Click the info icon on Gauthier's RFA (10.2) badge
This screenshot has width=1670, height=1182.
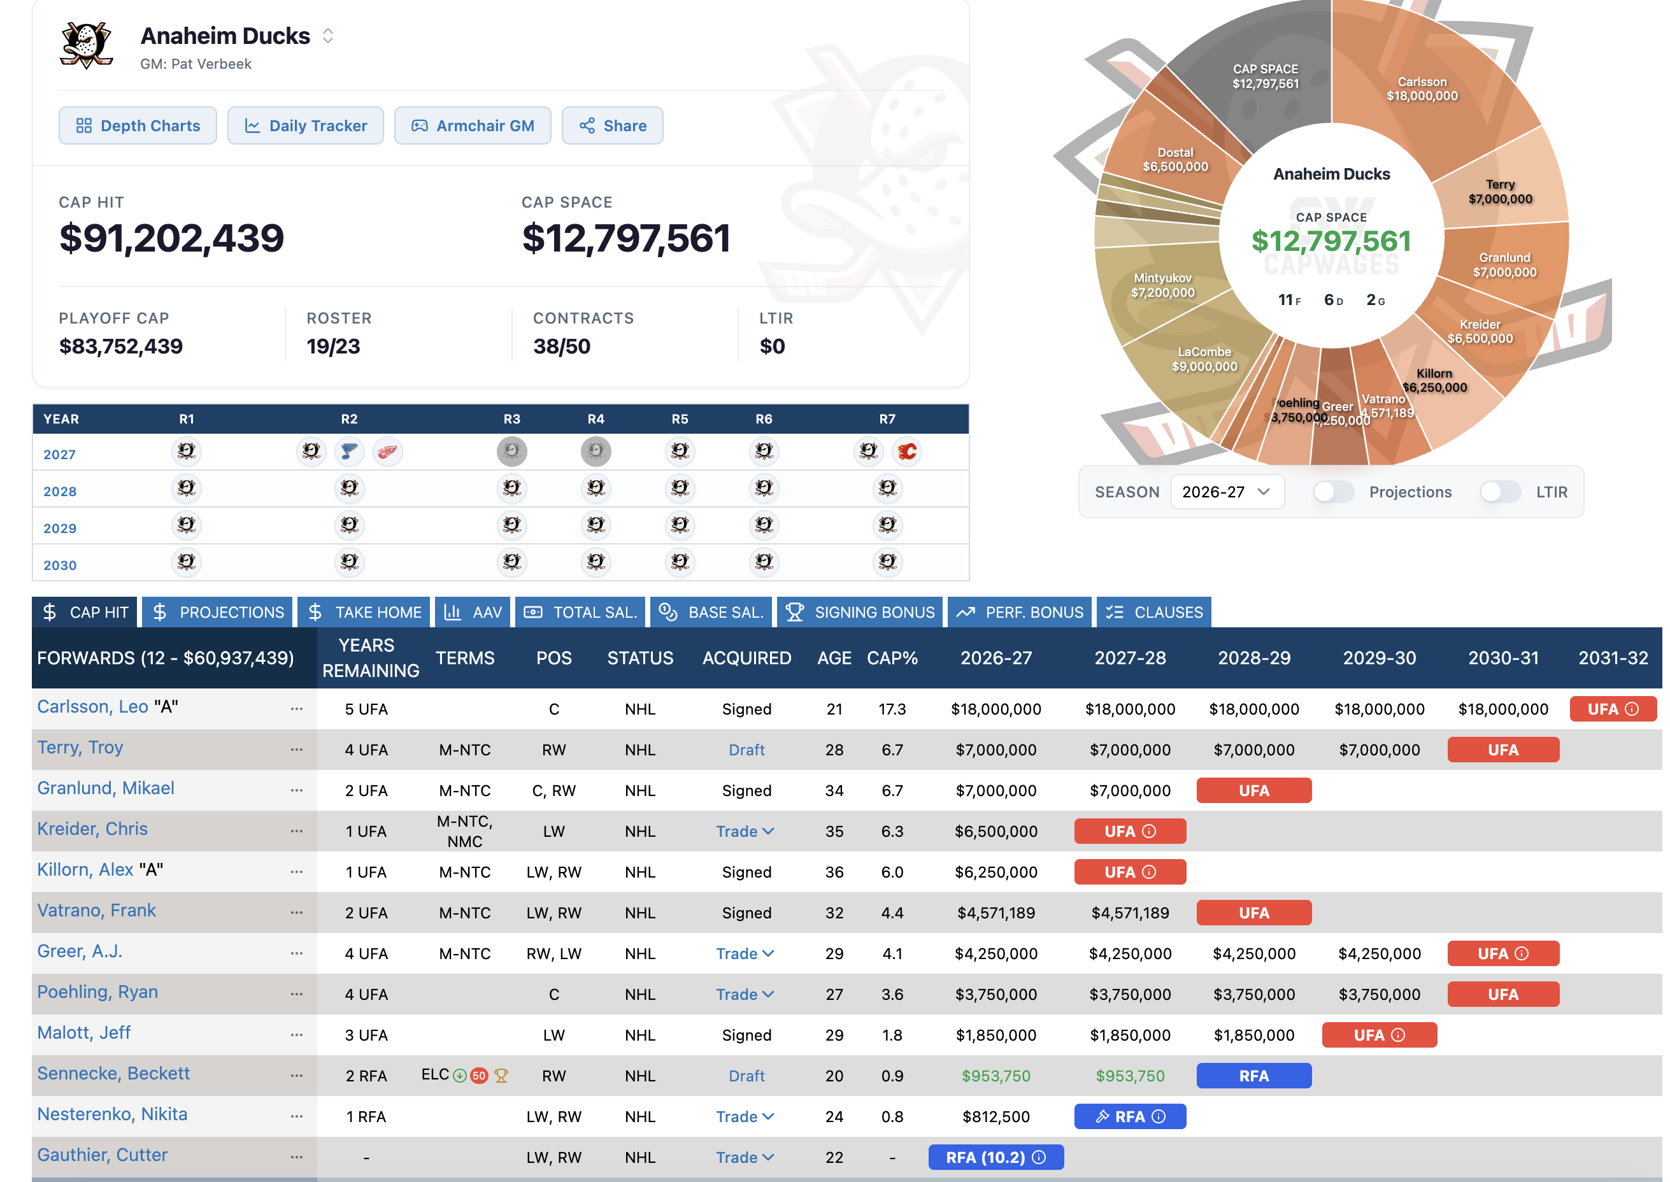click(x=1039, y=1157)
